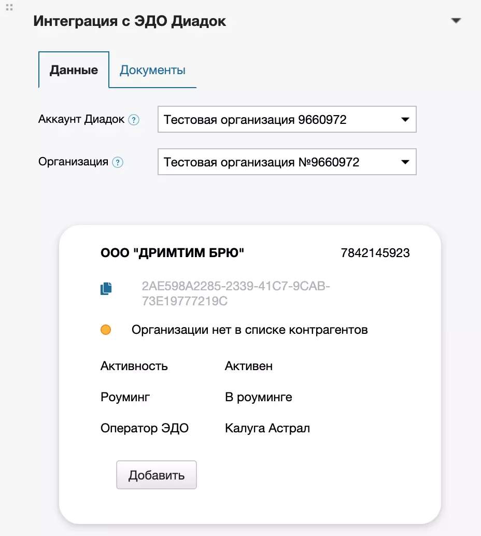This screenshot has width=481, height=536.
Task: Click the orange status indicator dot
Action: [x=106, y=330]
